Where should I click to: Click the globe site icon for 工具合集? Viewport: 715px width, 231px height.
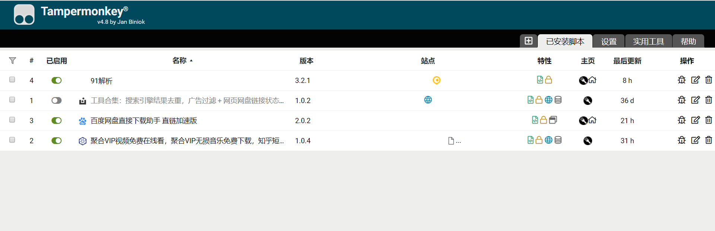coord(428,100)
